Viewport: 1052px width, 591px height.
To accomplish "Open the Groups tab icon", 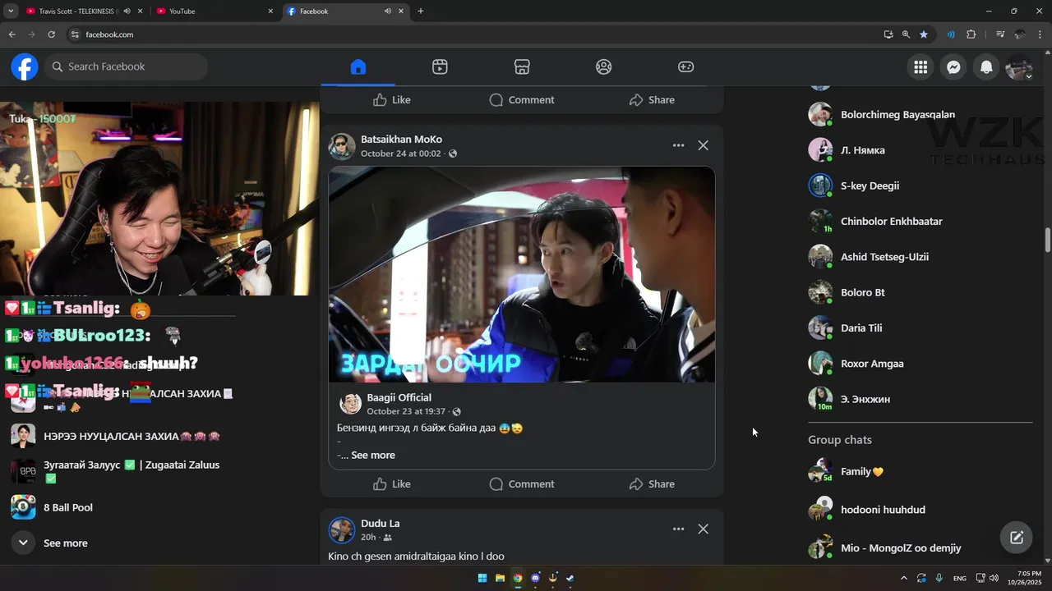I will point(604,66).
